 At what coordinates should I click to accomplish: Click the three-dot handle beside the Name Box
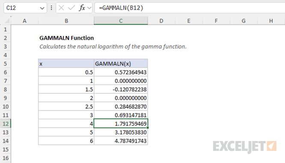51,8
